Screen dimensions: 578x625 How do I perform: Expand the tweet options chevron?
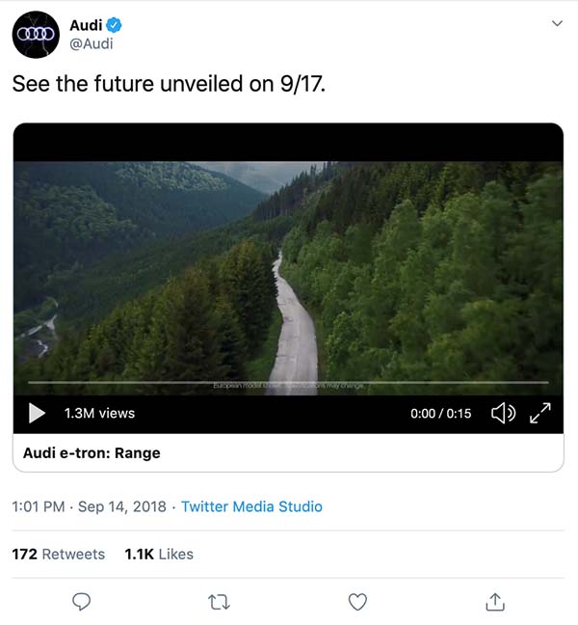[556, 23]
